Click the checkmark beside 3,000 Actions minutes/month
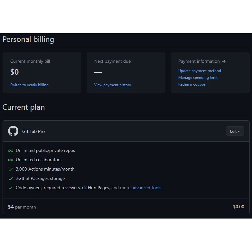Image resolution: width=252 pixels, height=252 pixels. [x=11, y=169]
